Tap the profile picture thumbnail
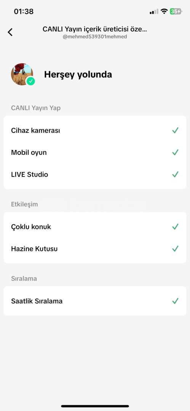190x411 pixels. click(x=22, y=74)
